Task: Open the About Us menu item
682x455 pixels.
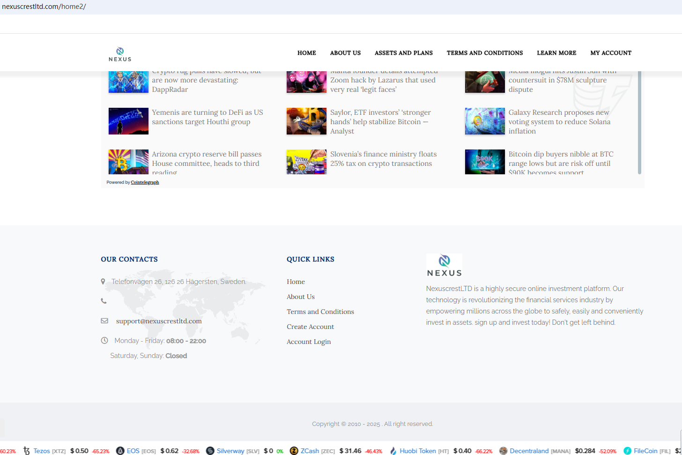Action: point(345,53)
